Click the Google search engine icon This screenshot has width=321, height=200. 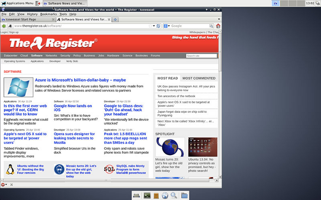tap(165, 26)
